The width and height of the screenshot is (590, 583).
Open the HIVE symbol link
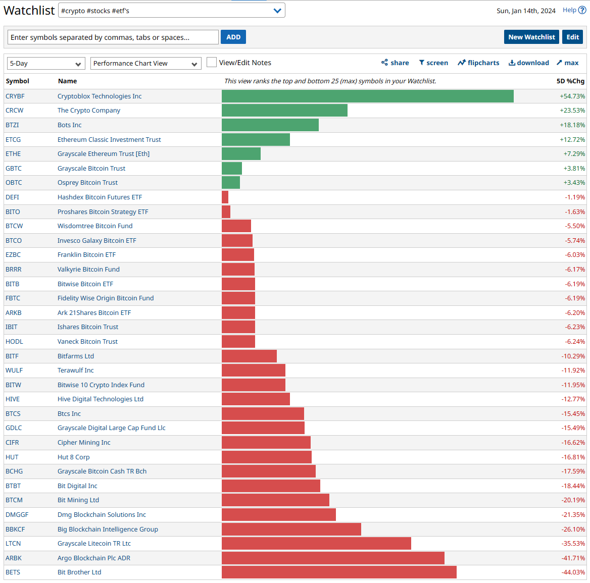13,399
